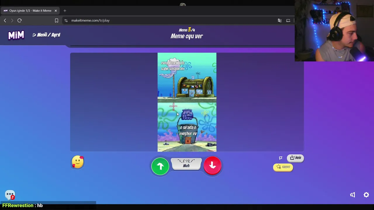Go forward in the browser
Screen dimensions: 374x210
coord(12,20)
